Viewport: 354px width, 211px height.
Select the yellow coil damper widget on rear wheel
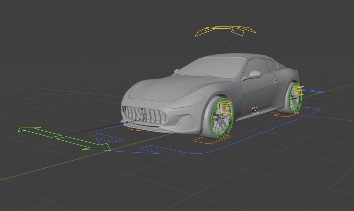pyautogui.click(x=298, y=90)
